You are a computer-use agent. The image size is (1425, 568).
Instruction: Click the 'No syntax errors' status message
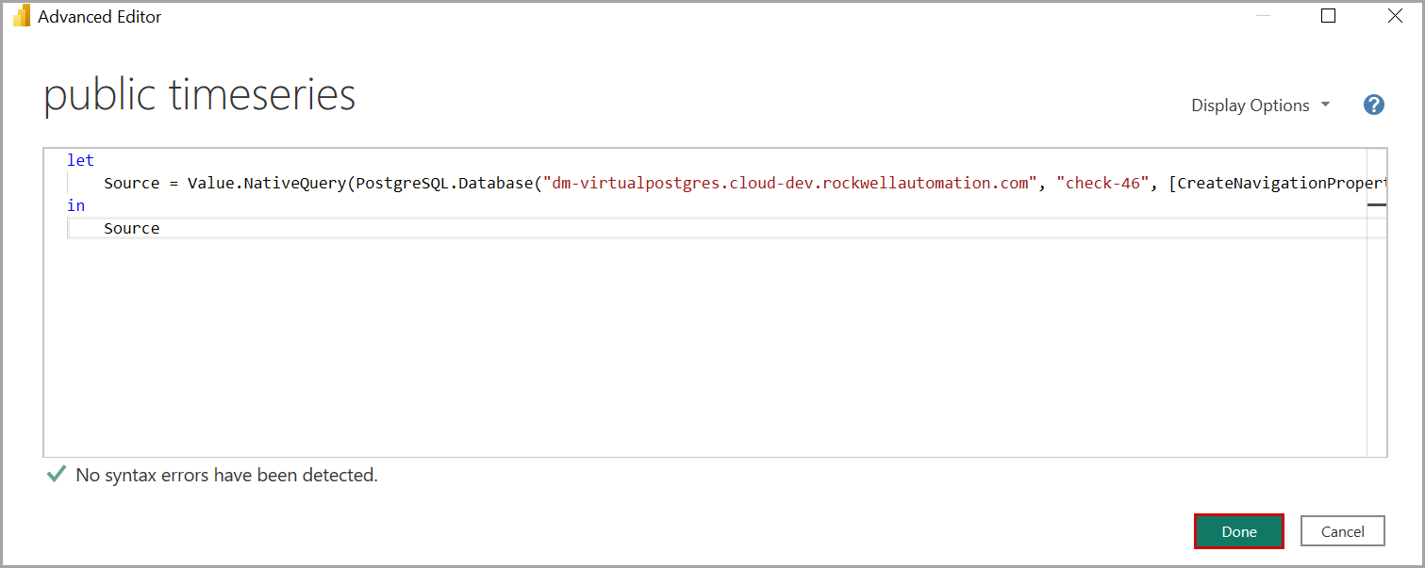[226, 476]
